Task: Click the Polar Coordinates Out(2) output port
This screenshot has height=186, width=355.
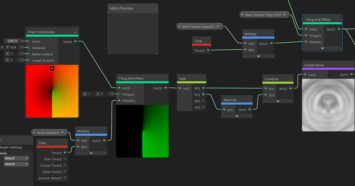Action: (x=75, y=42)
